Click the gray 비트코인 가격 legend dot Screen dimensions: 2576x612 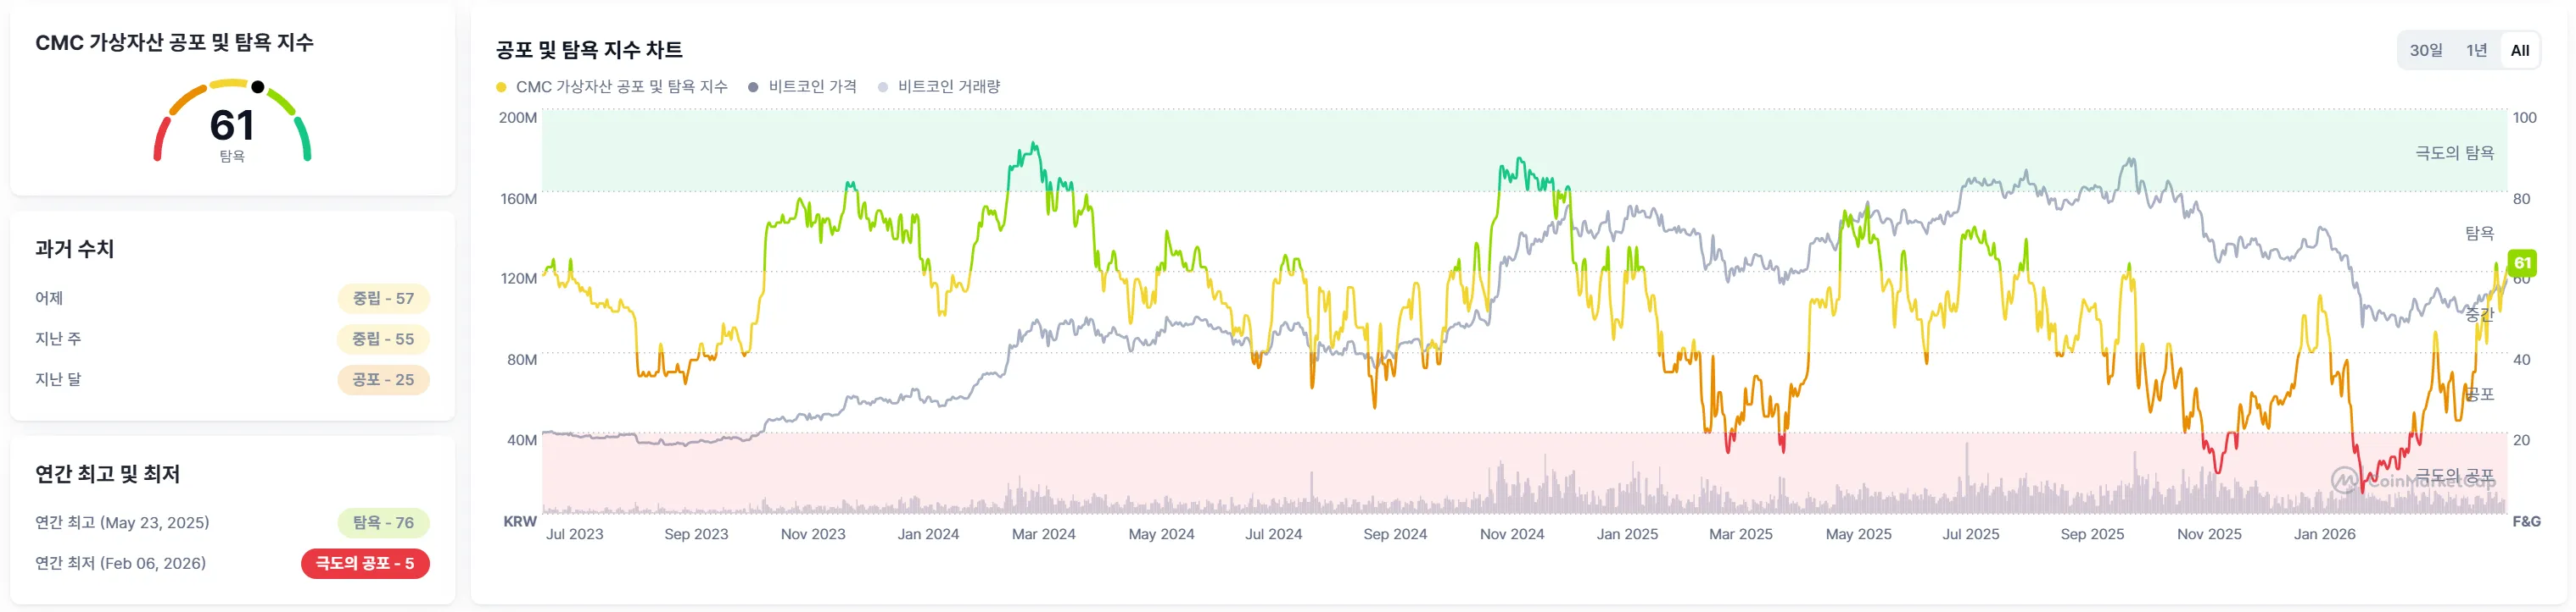(753, 87)
